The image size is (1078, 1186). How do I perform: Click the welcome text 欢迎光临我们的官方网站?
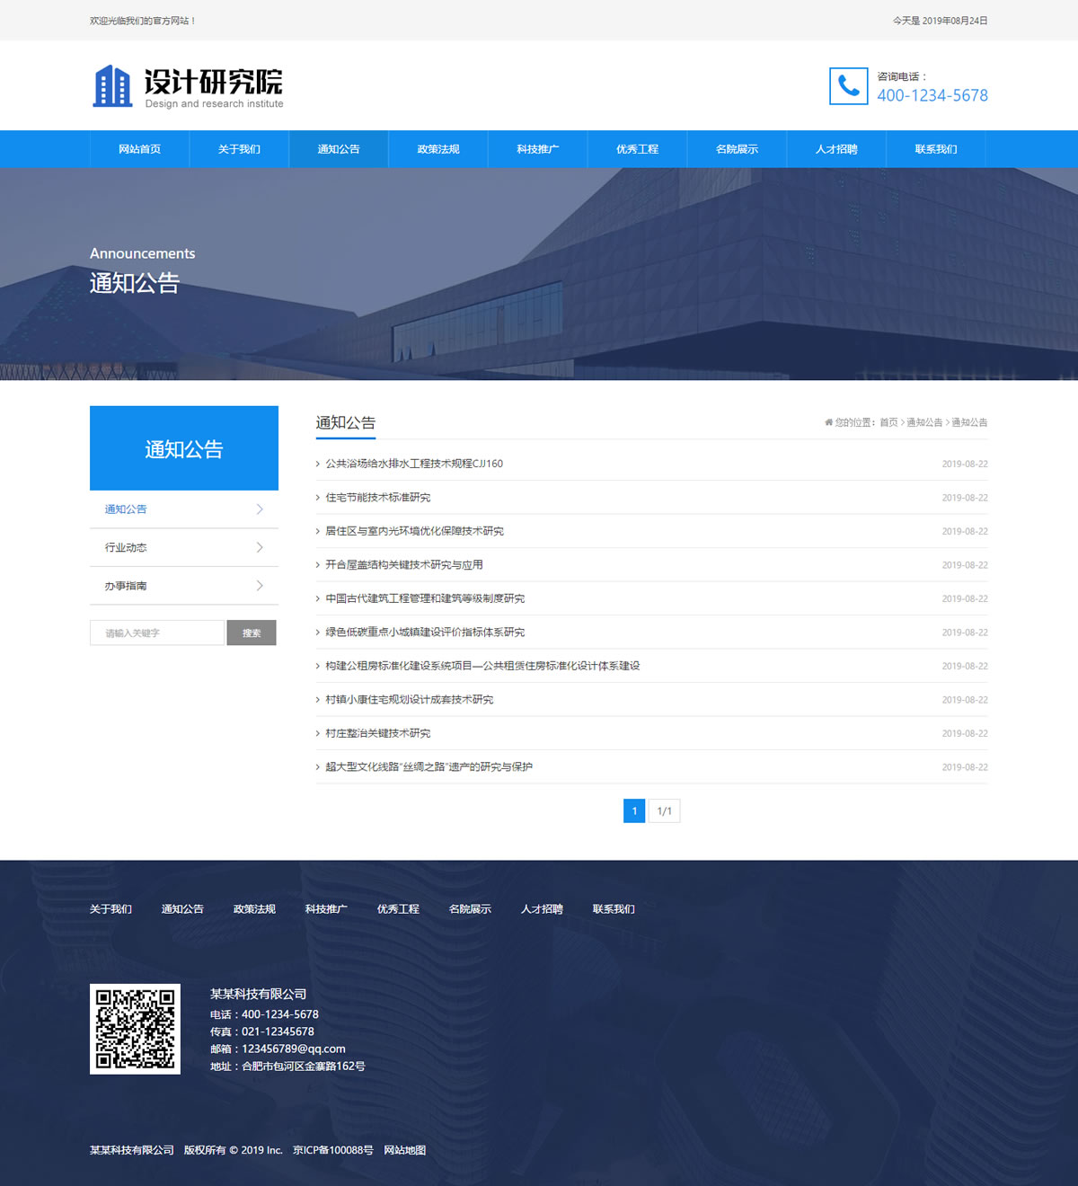tap(143, 21)
